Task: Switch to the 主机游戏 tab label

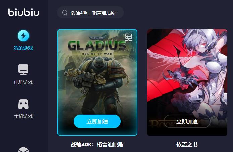Action: pyautogui.click(x=23, y=116)
